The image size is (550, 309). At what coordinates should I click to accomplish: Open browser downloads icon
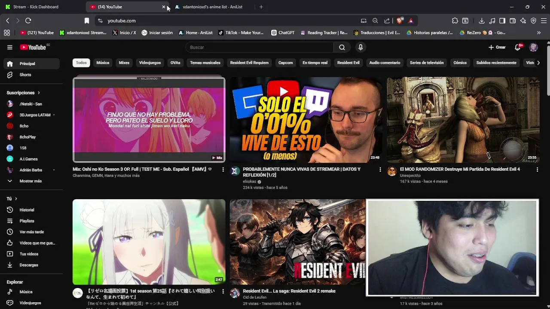pos(482,21)
